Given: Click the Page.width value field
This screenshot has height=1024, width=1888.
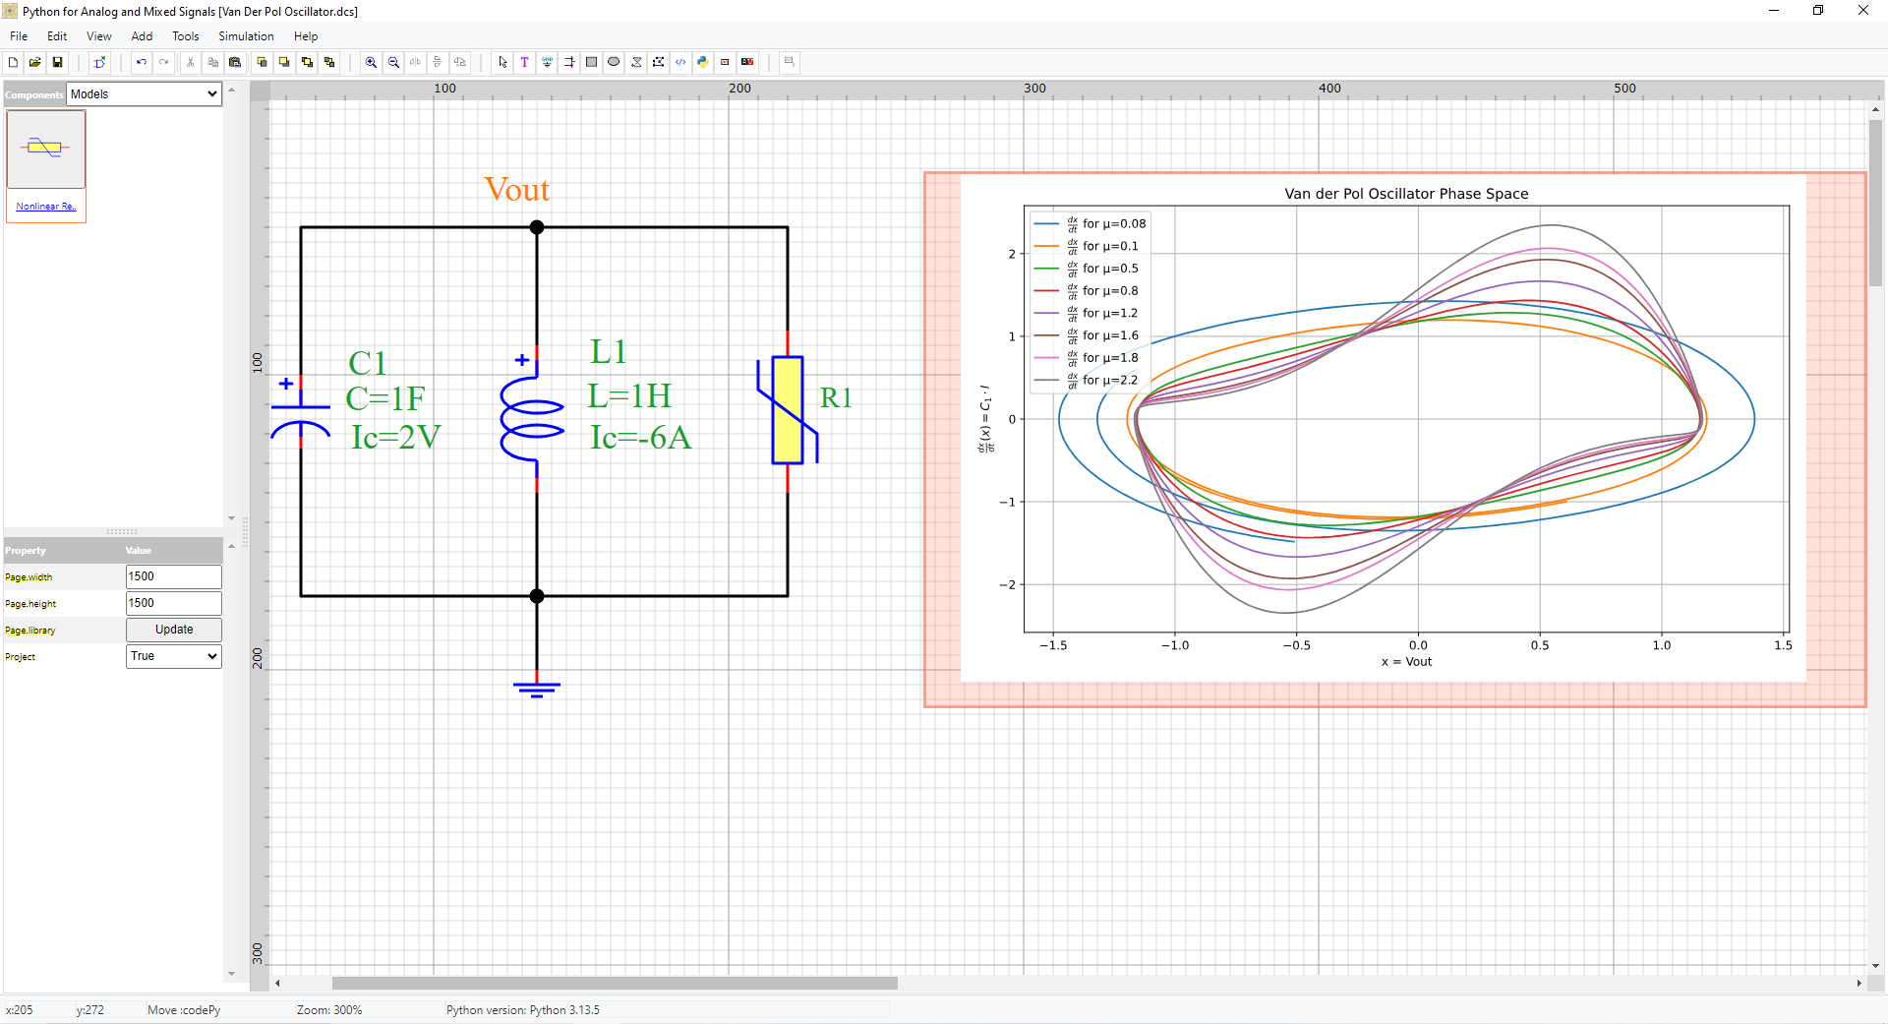Looking at the screenshot, I should coord(174,576).
